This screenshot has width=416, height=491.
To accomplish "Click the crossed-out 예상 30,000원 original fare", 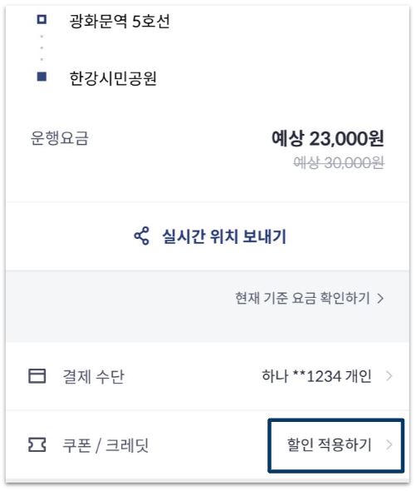I will point(339,162).
